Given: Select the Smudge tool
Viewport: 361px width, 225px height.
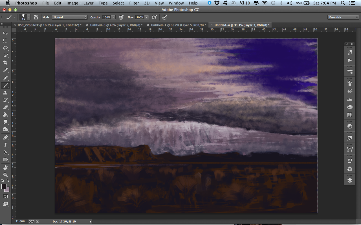Looking at the screenshot, I should (5, 122).
